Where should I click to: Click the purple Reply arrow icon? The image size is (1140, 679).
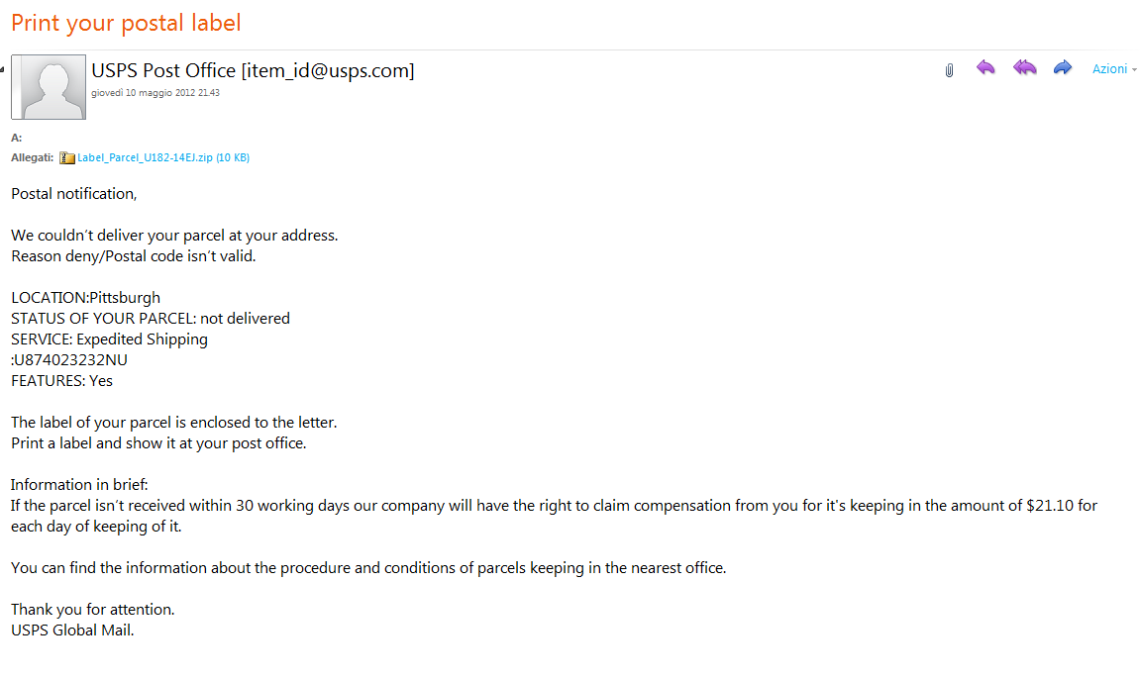[x=985, y=68]
